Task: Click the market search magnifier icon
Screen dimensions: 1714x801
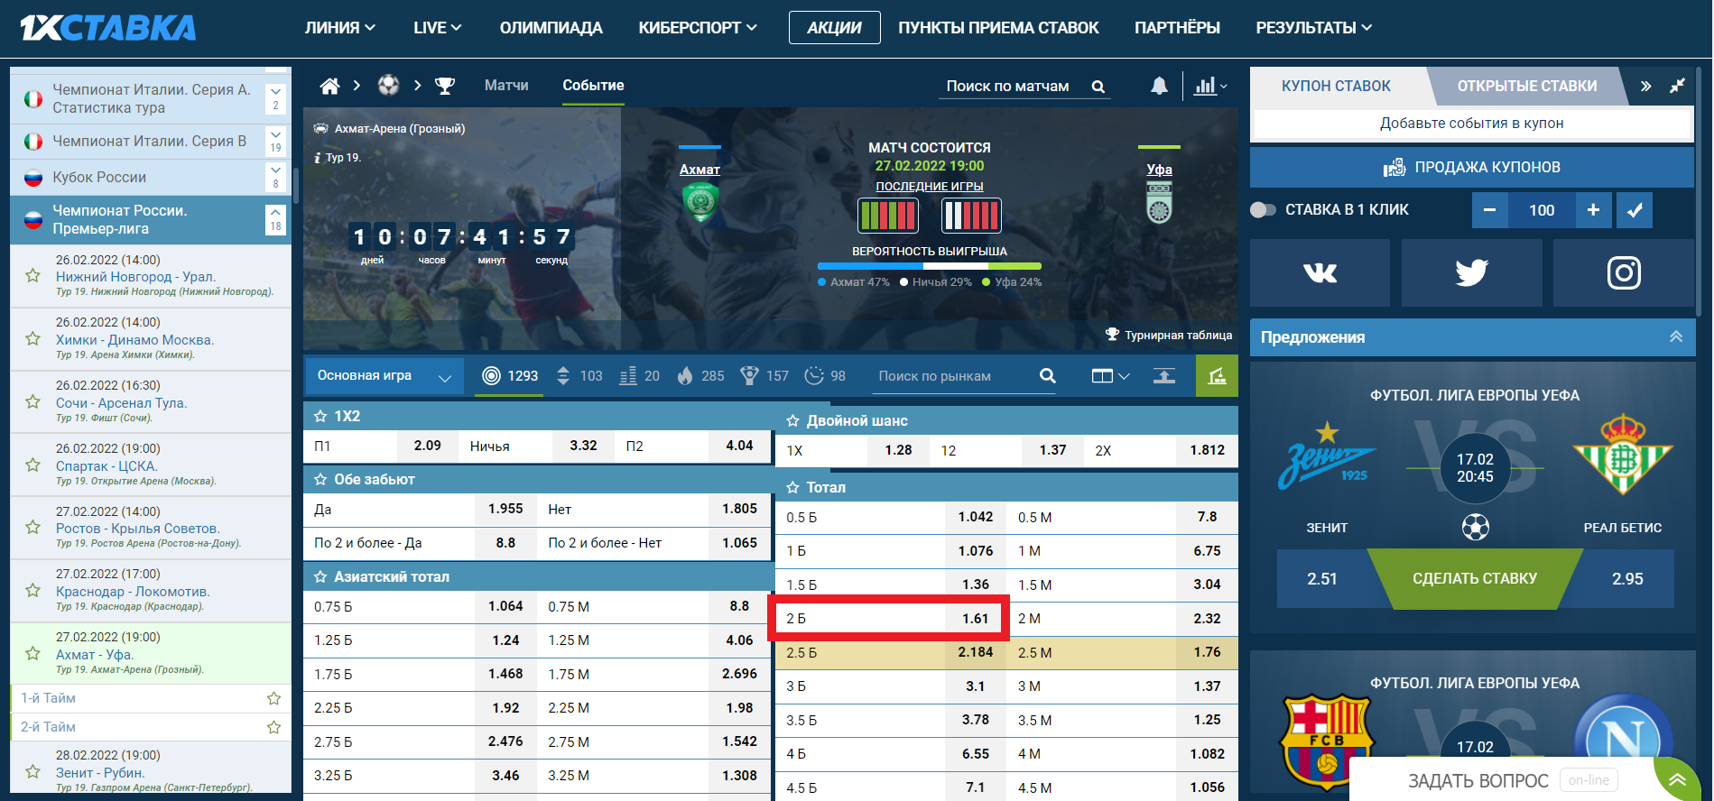Action: [x=1047, y=376]
